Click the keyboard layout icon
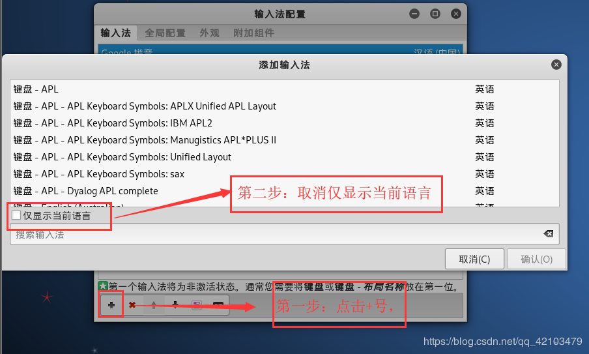Screen dimensions: 589x354 click(218, 304)
